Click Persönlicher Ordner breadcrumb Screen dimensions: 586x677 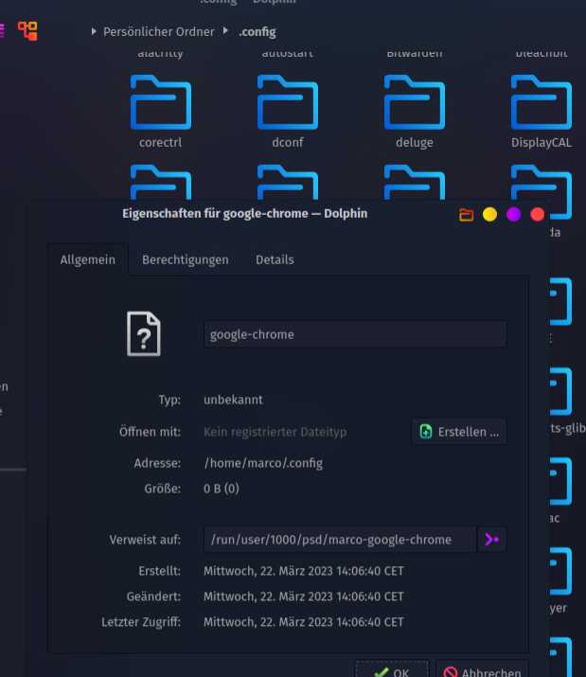click(158, 32)
